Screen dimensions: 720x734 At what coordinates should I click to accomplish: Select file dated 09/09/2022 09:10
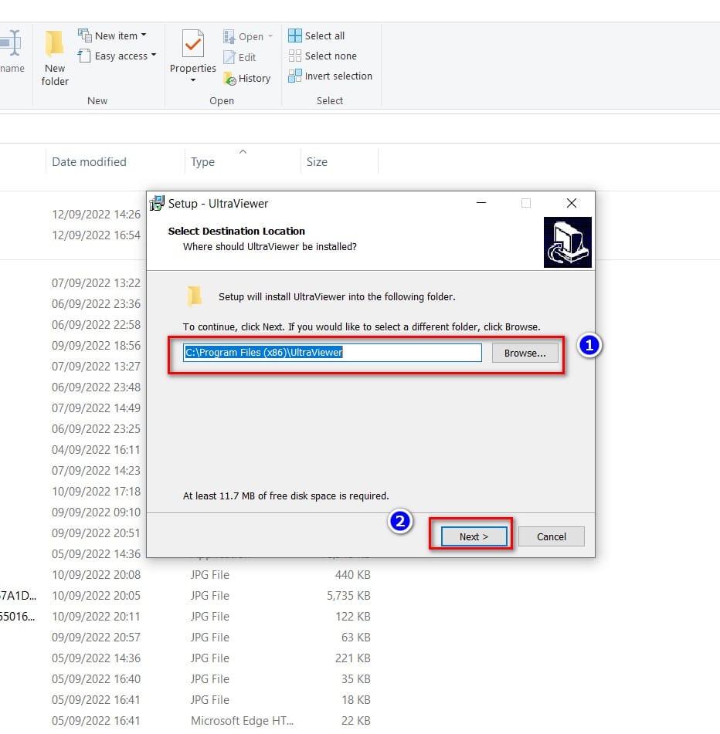point(96,512)
